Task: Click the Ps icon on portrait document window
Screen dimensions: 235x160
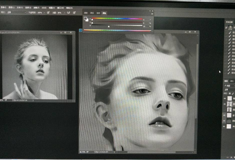Action: click(x=81, y=30)
